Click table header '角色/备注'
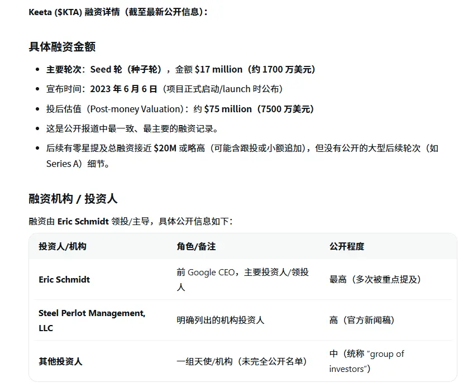 pos(196,246)
